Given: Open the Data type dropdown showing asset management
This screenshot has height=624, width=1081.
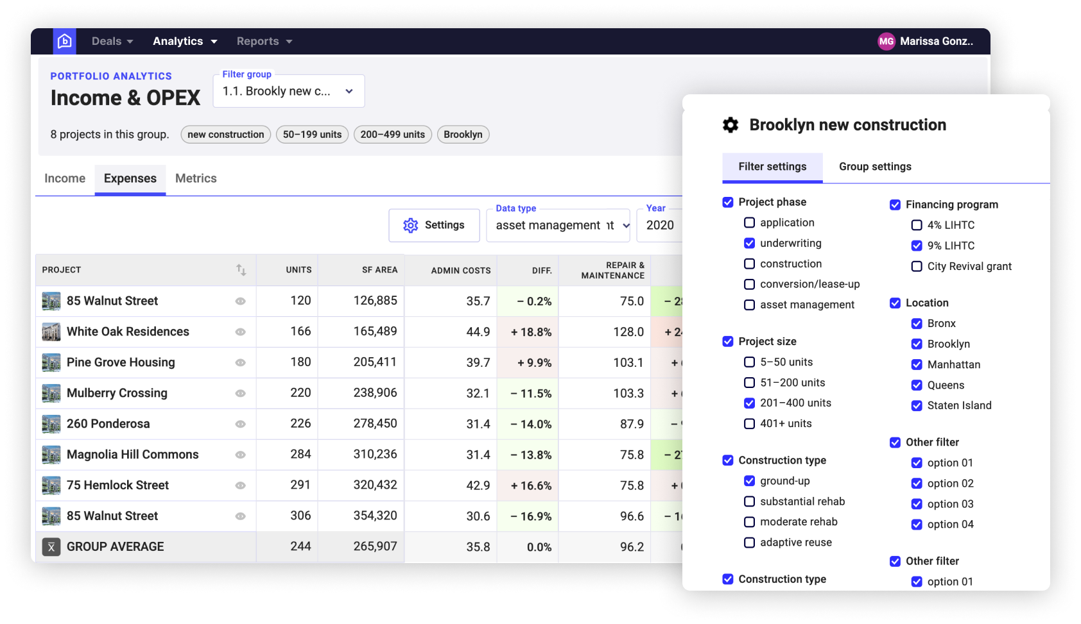Looking at the screenshot, I should coord(558,225).
